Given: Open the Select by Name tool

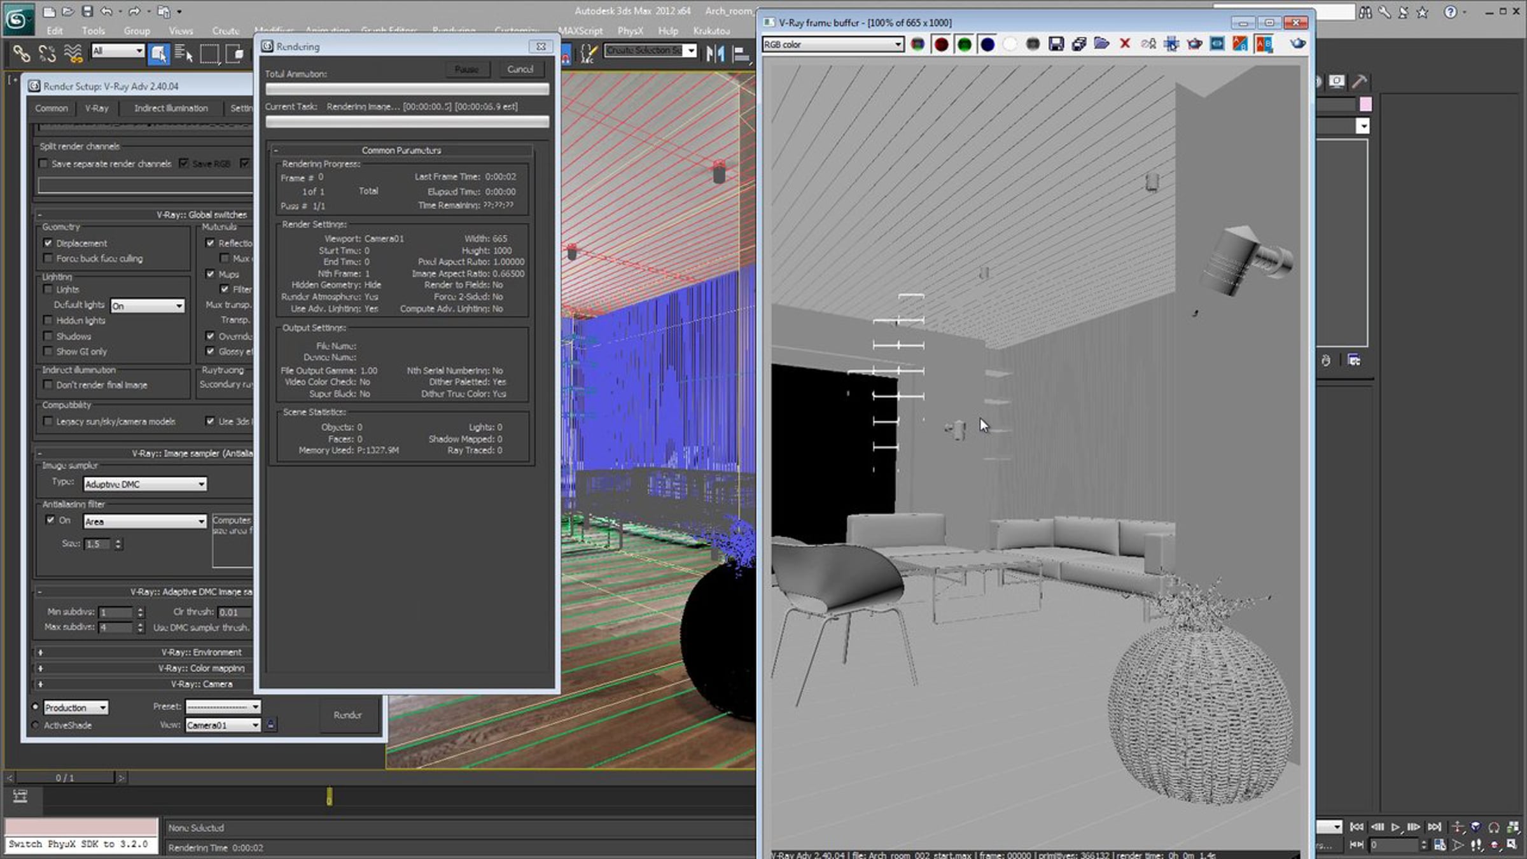Looking at the screenshot, I should (184, 54).
